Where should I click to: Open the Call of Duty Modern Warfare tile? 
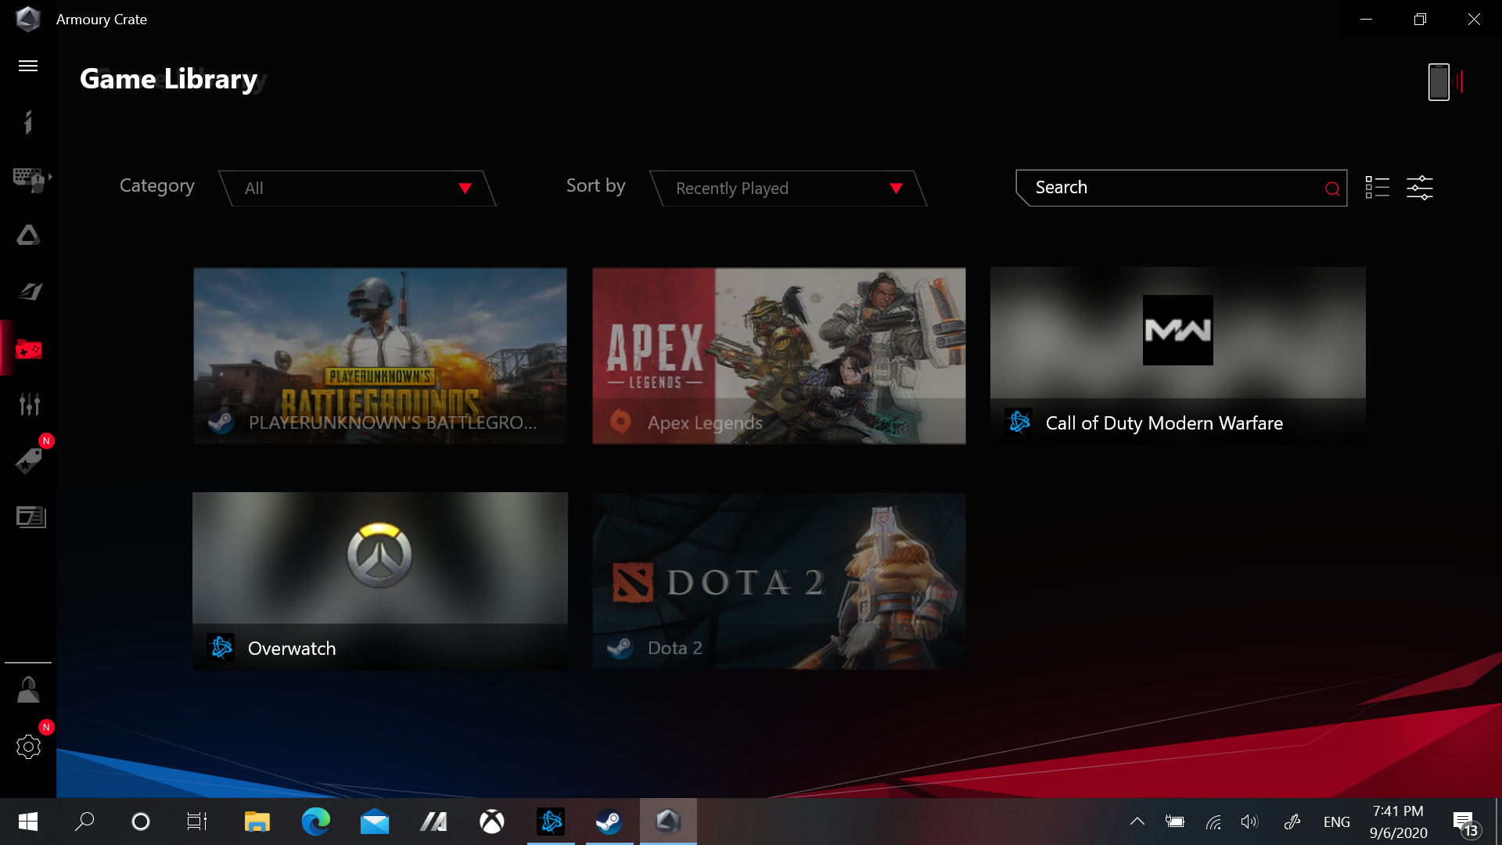pyautogui.click(x=1178, y=356)
